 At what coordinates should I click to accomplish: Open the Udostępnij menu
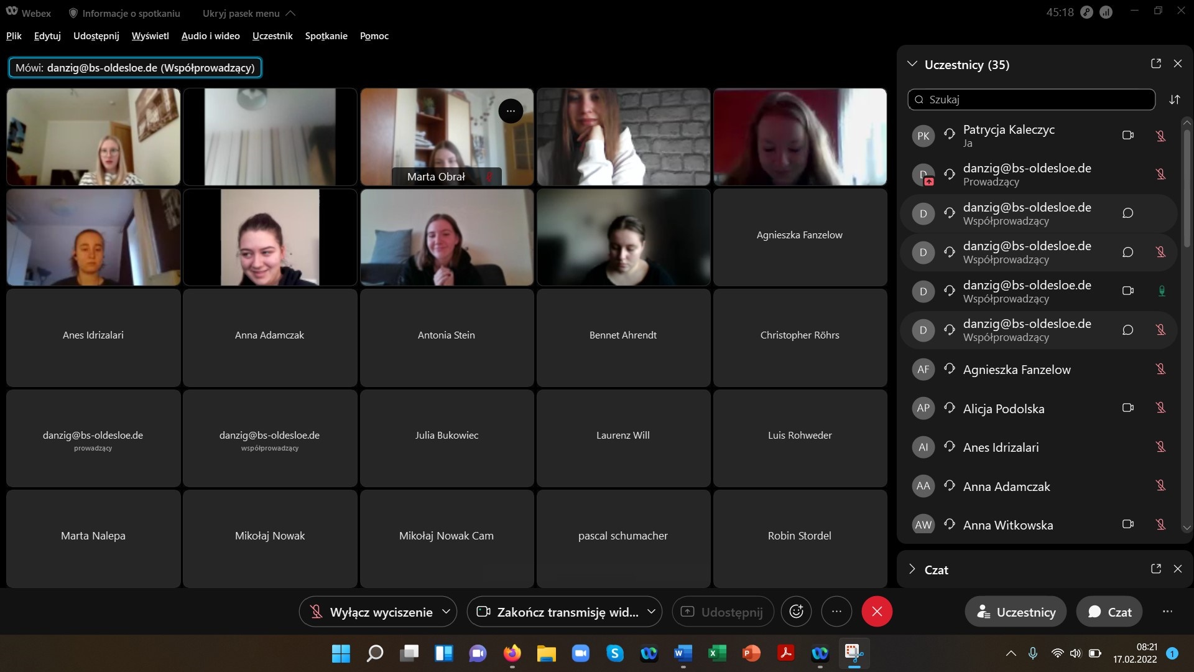click(96, 36)
